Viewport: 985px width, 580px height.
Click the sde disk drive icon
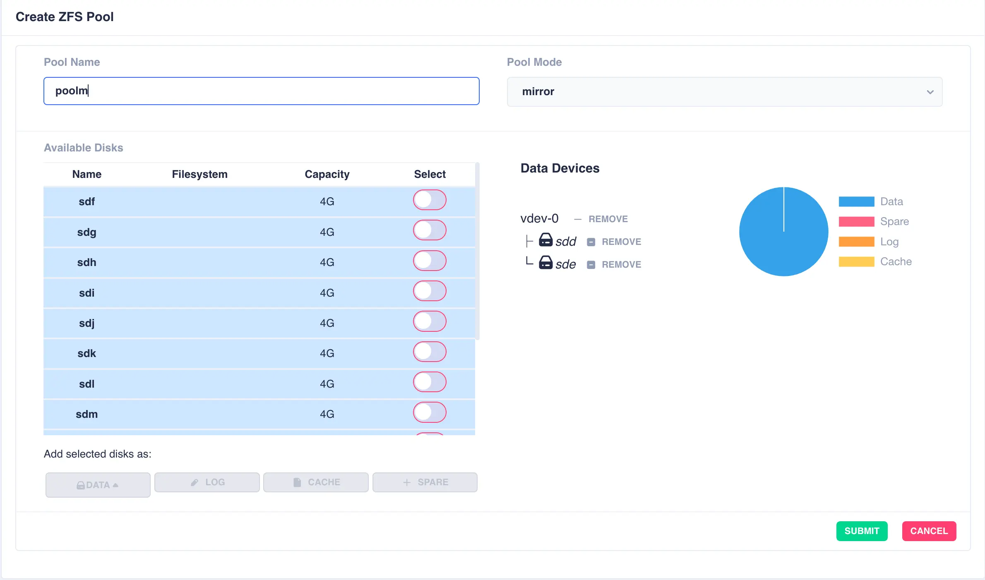pyautogui.click(x=545, y=263)
